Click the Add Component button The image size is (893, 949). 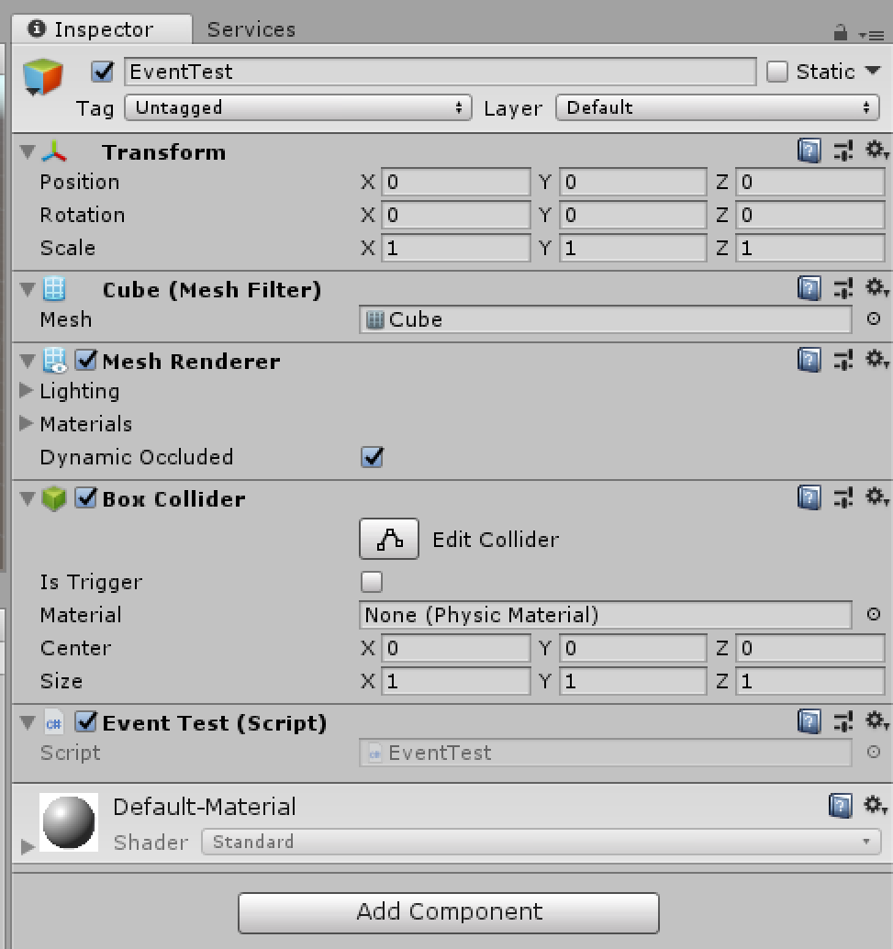(448, 912)
